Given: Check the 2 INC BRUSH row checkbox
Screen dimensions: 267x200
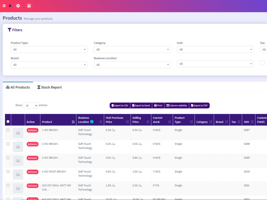Looking at the screenshot, I should click(x=8, y=144).
